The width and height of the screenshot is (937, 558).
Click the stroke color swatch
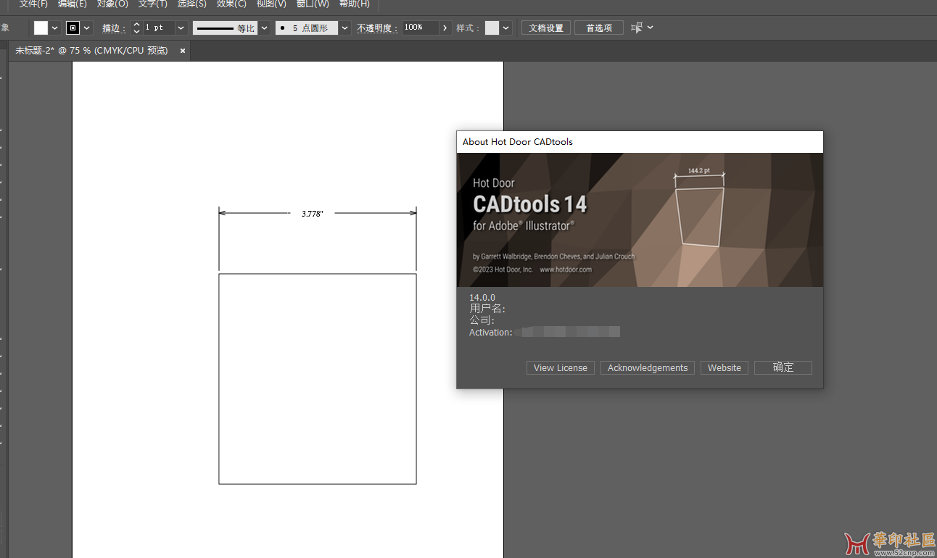[73, 28]
